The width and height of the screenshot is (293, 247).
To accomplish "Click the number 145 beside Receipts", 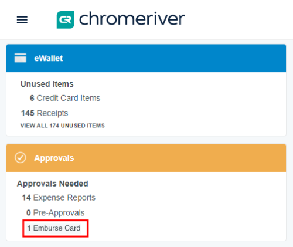I will (x=28, y=113).
